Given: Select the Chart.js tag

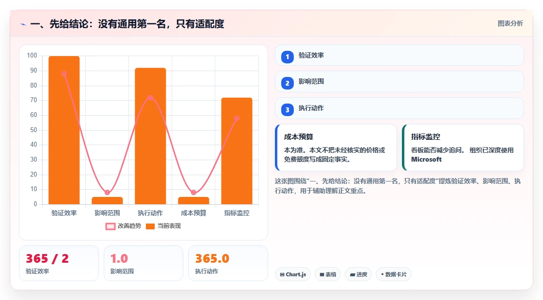Looking at the screenshot, I should [x=293, y=274].
